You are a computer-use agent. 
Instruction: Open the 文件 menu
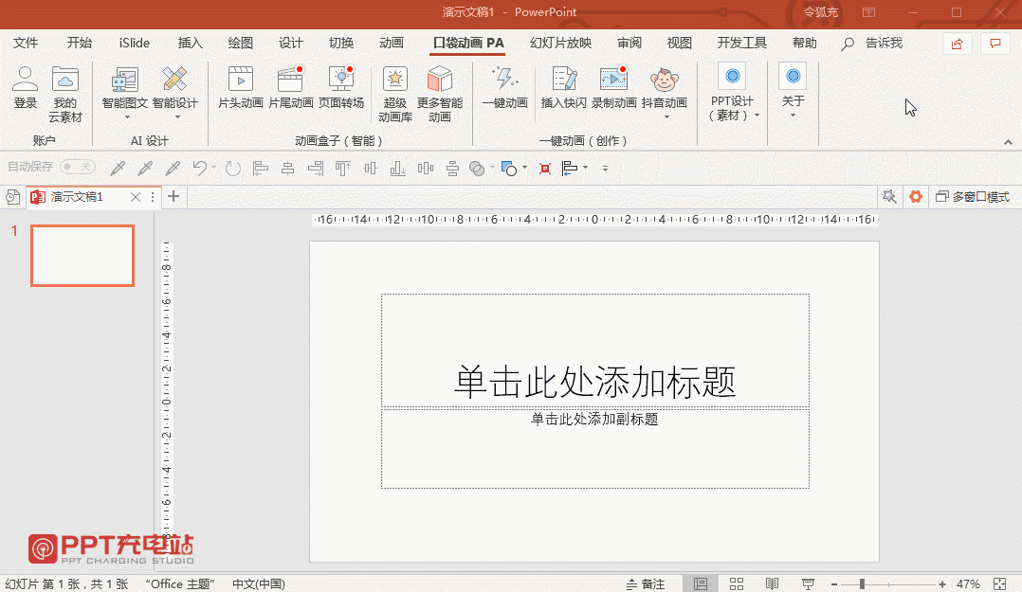pos(26,43)
